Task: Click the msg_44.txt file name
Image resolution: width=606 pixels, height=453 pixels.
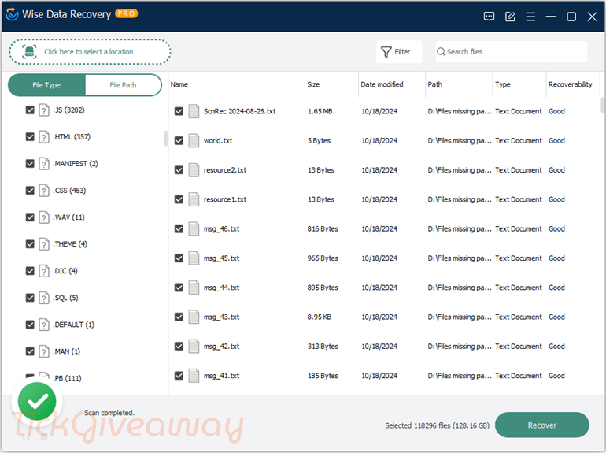Action: click(x=221, y=288)
